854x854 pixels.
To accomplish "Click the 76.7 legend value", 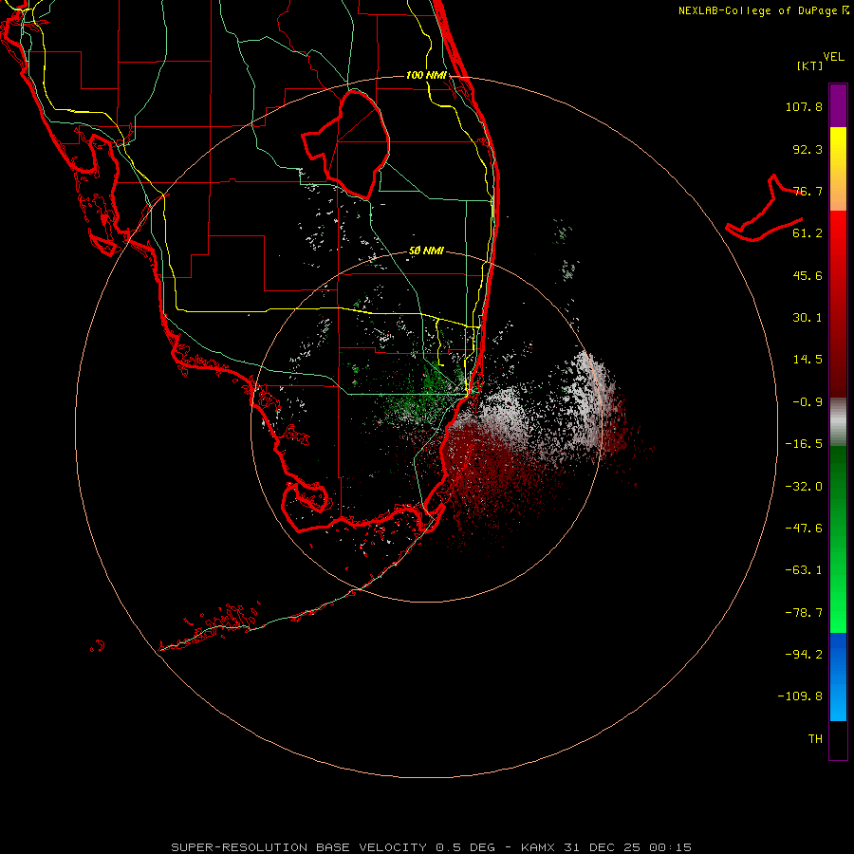I will tap(808, 191).
